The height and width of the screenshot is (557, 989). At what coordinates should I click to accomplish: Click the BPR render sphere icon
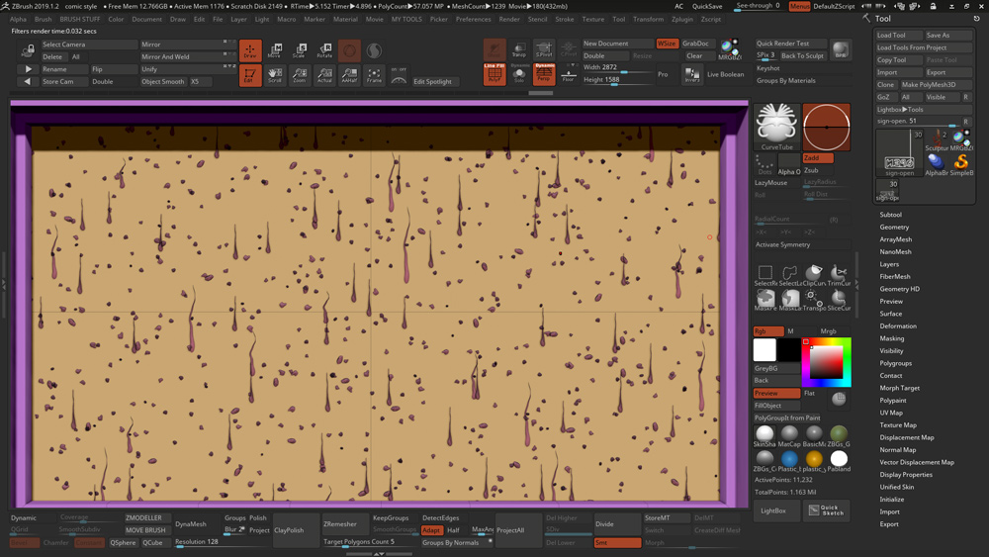click(840, 49)
